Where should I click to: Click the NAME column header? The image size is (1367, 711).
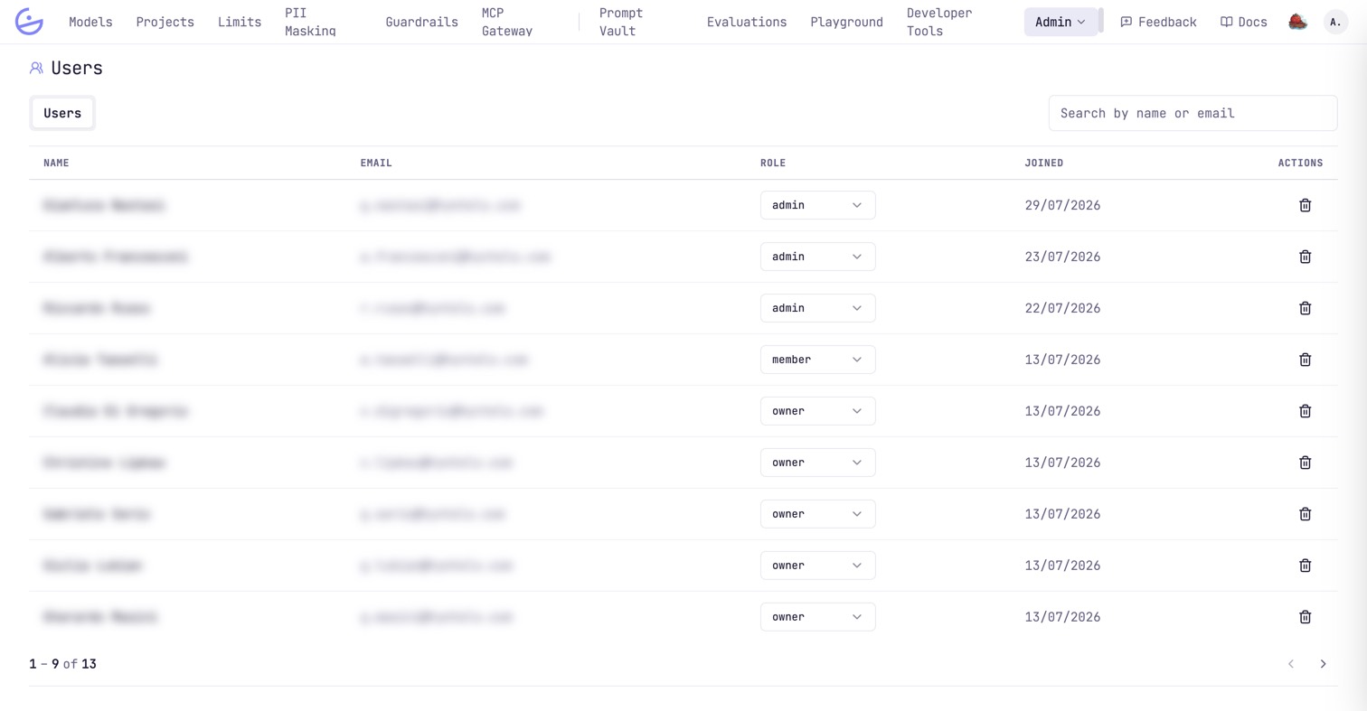56,163
